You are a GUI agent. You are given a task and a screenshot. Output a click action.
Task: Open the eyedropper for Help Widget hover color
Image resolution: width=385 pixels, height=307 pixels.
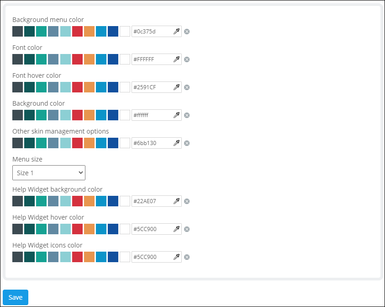177,229
